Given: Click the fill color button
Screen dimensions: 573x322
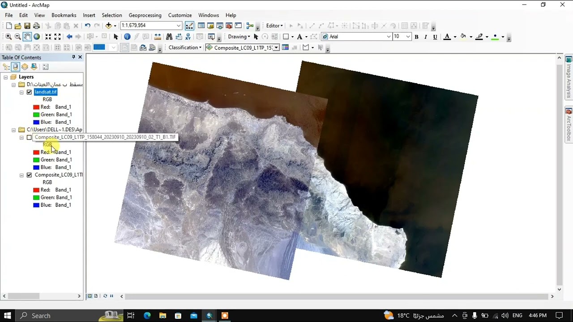Looking at the screenshot, I should coord(463,37).
